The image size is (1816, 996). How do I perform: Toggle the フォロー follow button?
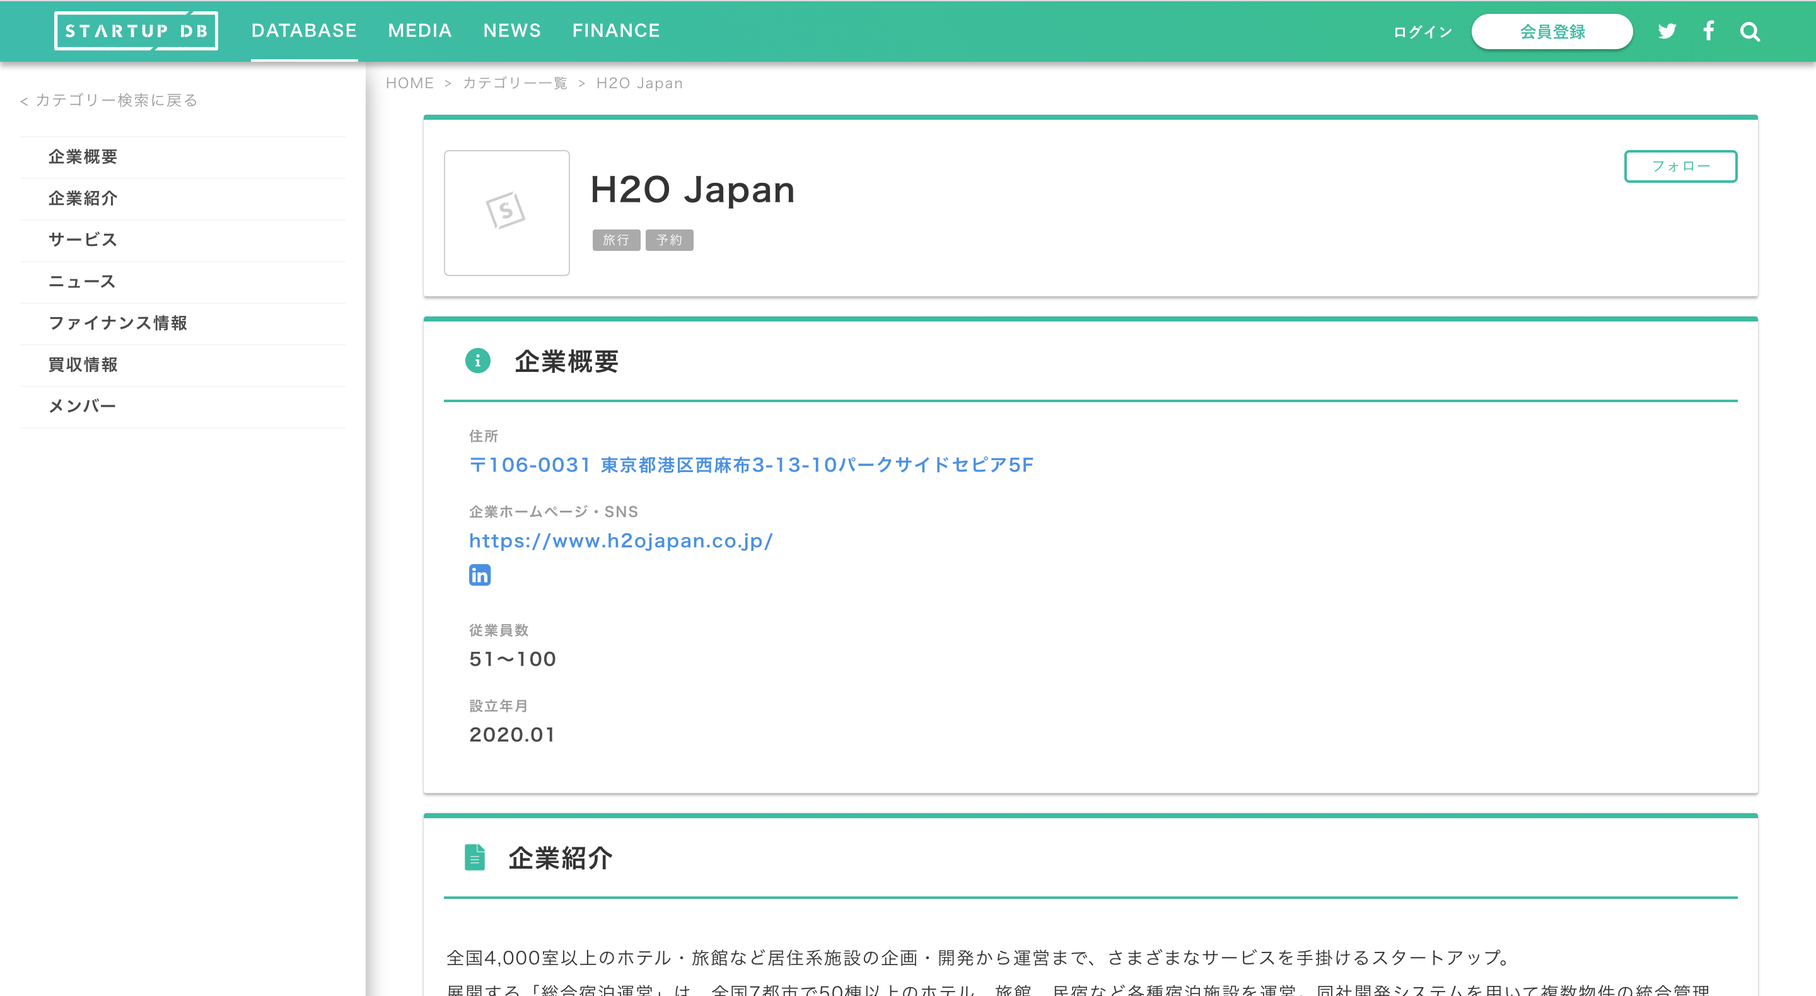[1680, 166]
